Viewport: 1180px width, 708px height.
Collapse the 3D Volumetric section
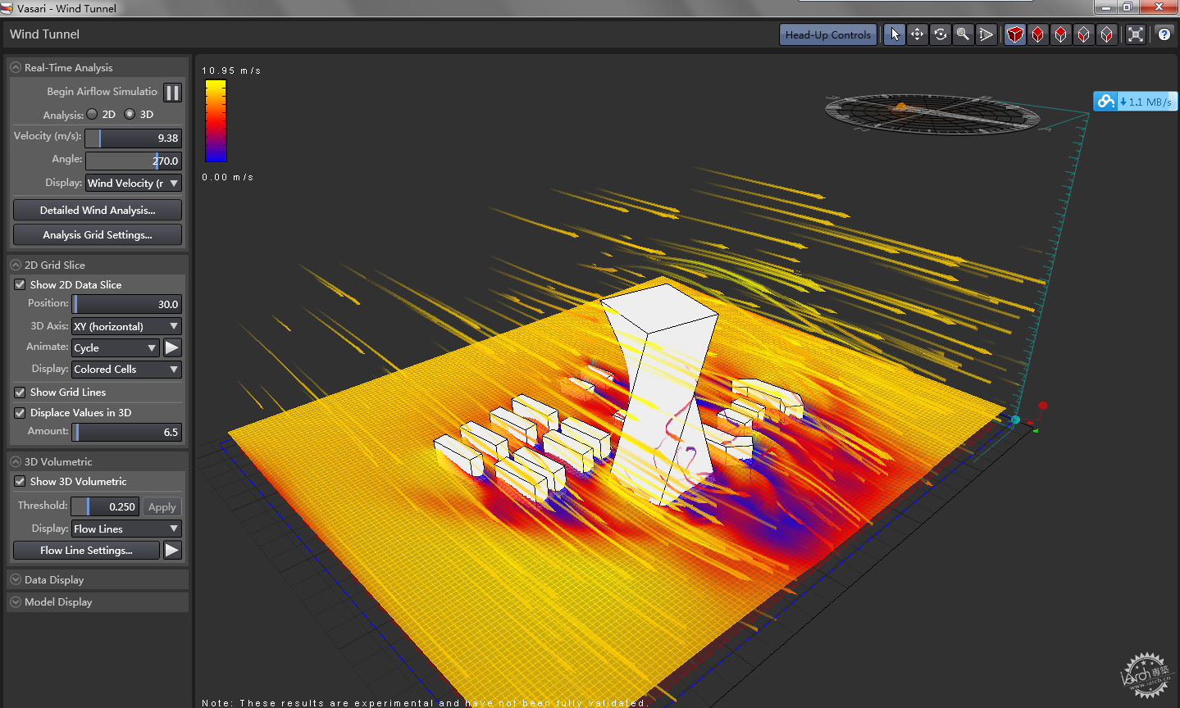[x=16, y=461]
